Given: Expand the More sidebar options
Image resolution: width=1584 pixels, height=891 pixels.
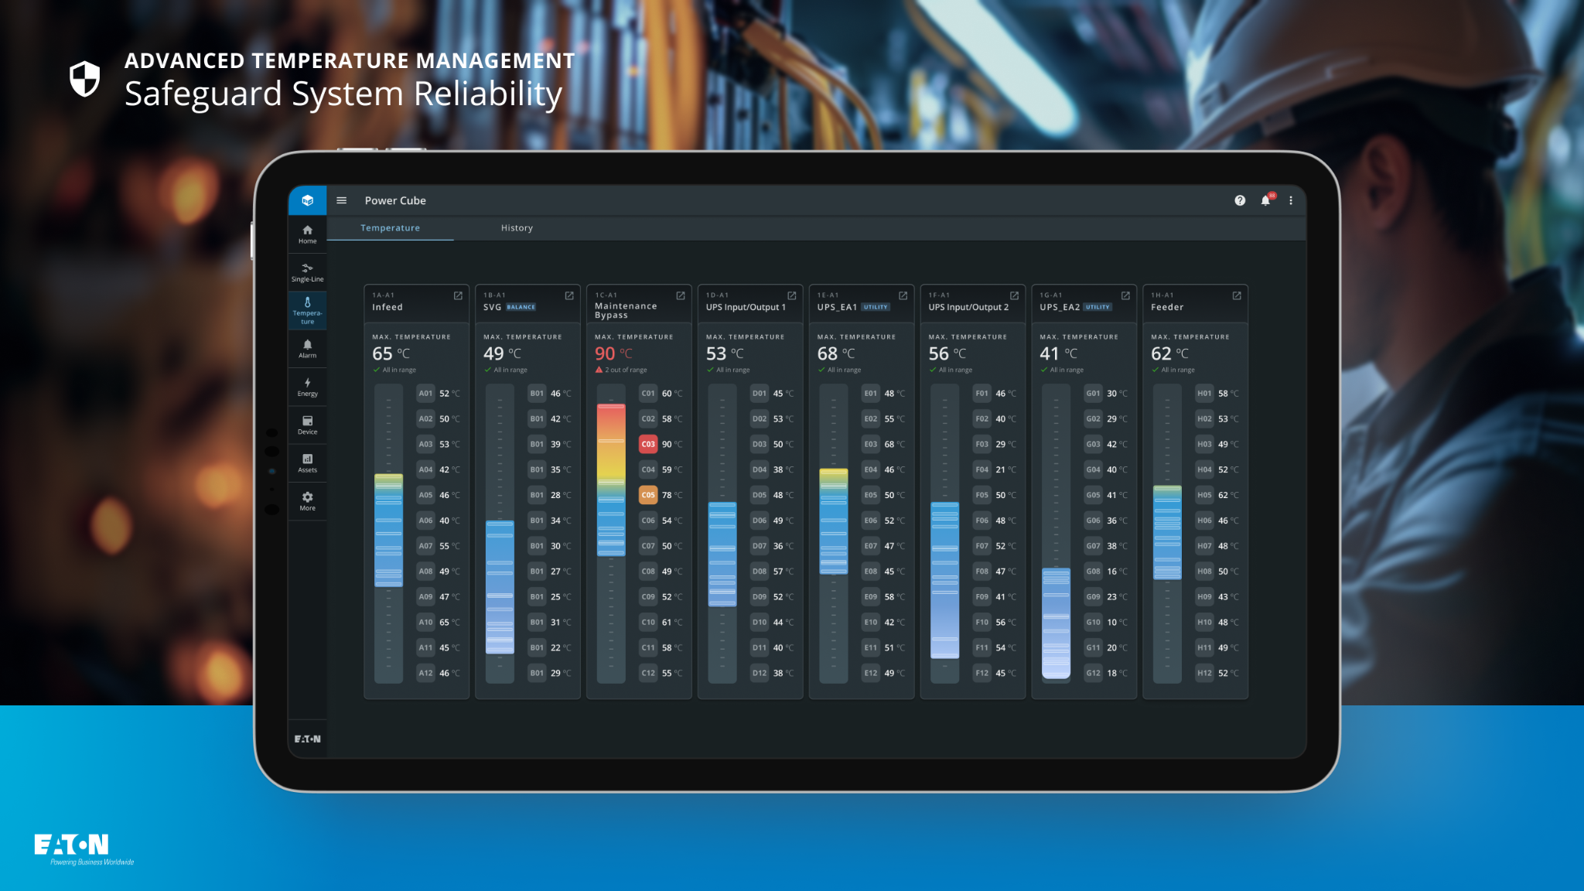Looking at the screenshot, I should tap(307, 500).
